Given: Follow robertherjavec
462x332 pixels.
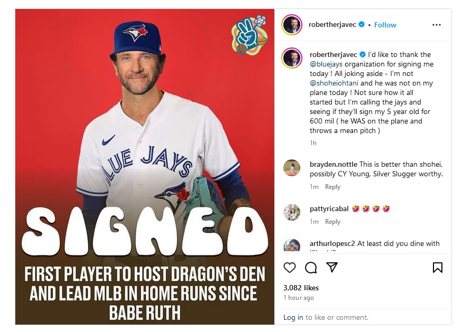Looking at the screenshot, I should point(385,25).
